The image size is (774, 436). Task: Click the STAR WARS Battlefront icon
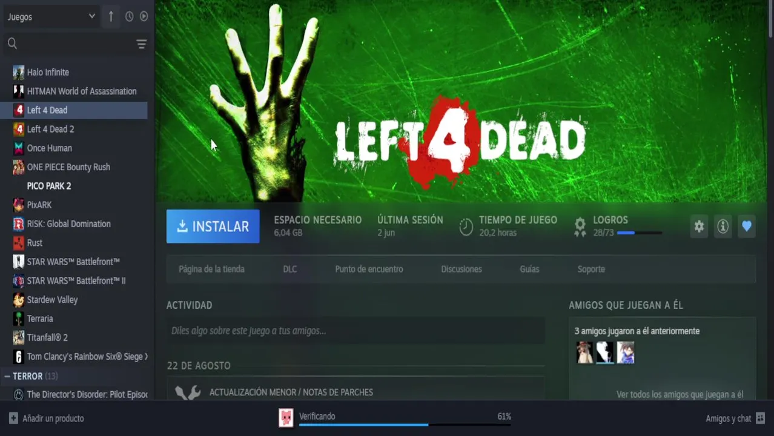pos(19,262)
